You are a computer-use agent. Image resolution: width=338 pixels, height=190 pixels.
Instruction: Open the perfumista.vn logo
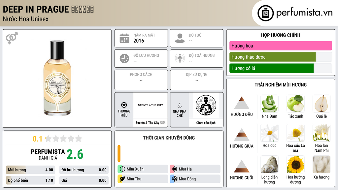[x=295, y=13]
